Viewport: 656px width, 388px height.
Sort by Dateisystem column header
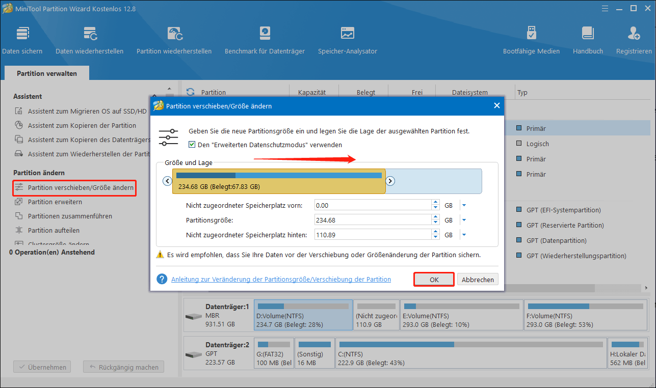tap(469, 93)
